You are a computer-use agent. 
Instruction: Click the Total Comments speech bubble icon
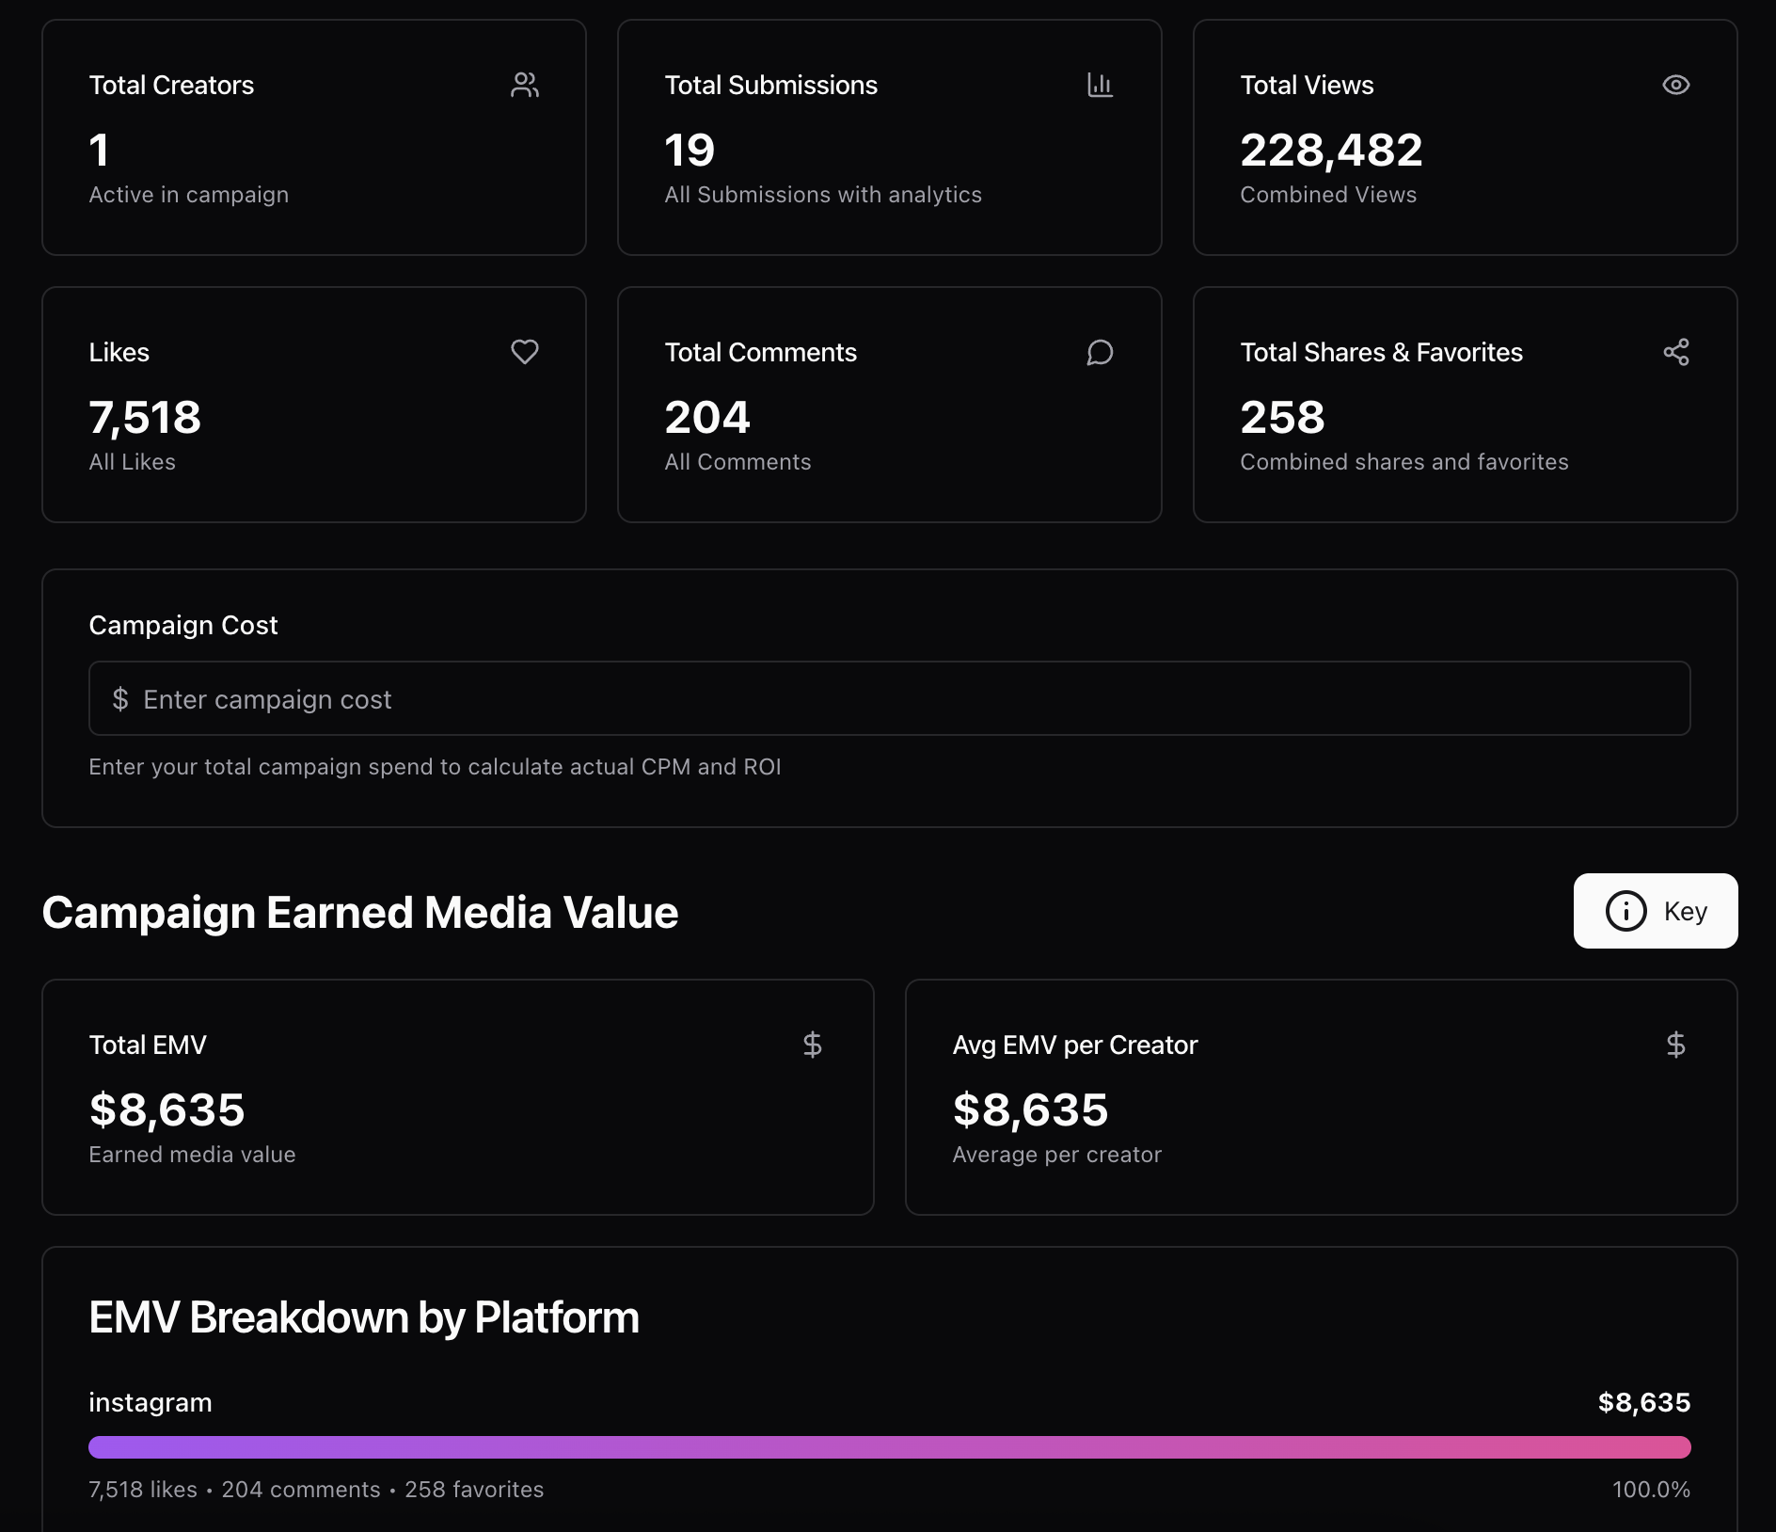(x=1100, y=352)
